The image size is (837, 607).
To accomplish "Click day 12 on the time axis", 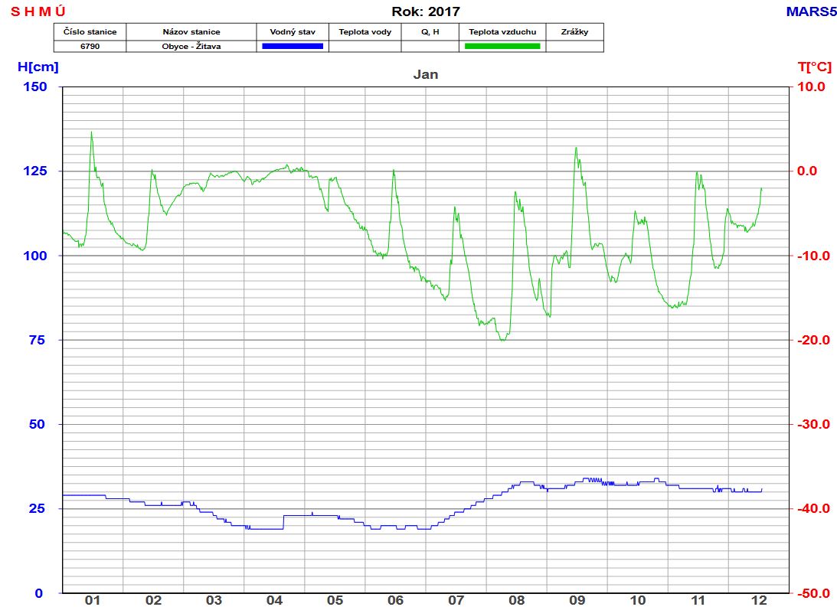I will point(758,600).
